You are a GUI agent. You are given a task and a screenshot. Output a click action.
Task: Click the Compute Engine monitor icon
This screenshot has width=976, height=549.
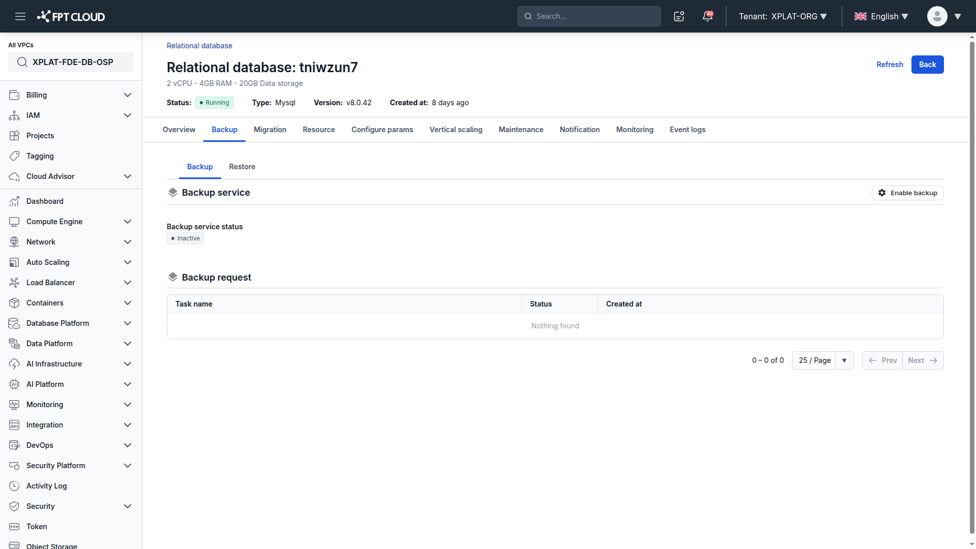pos(14,222)
